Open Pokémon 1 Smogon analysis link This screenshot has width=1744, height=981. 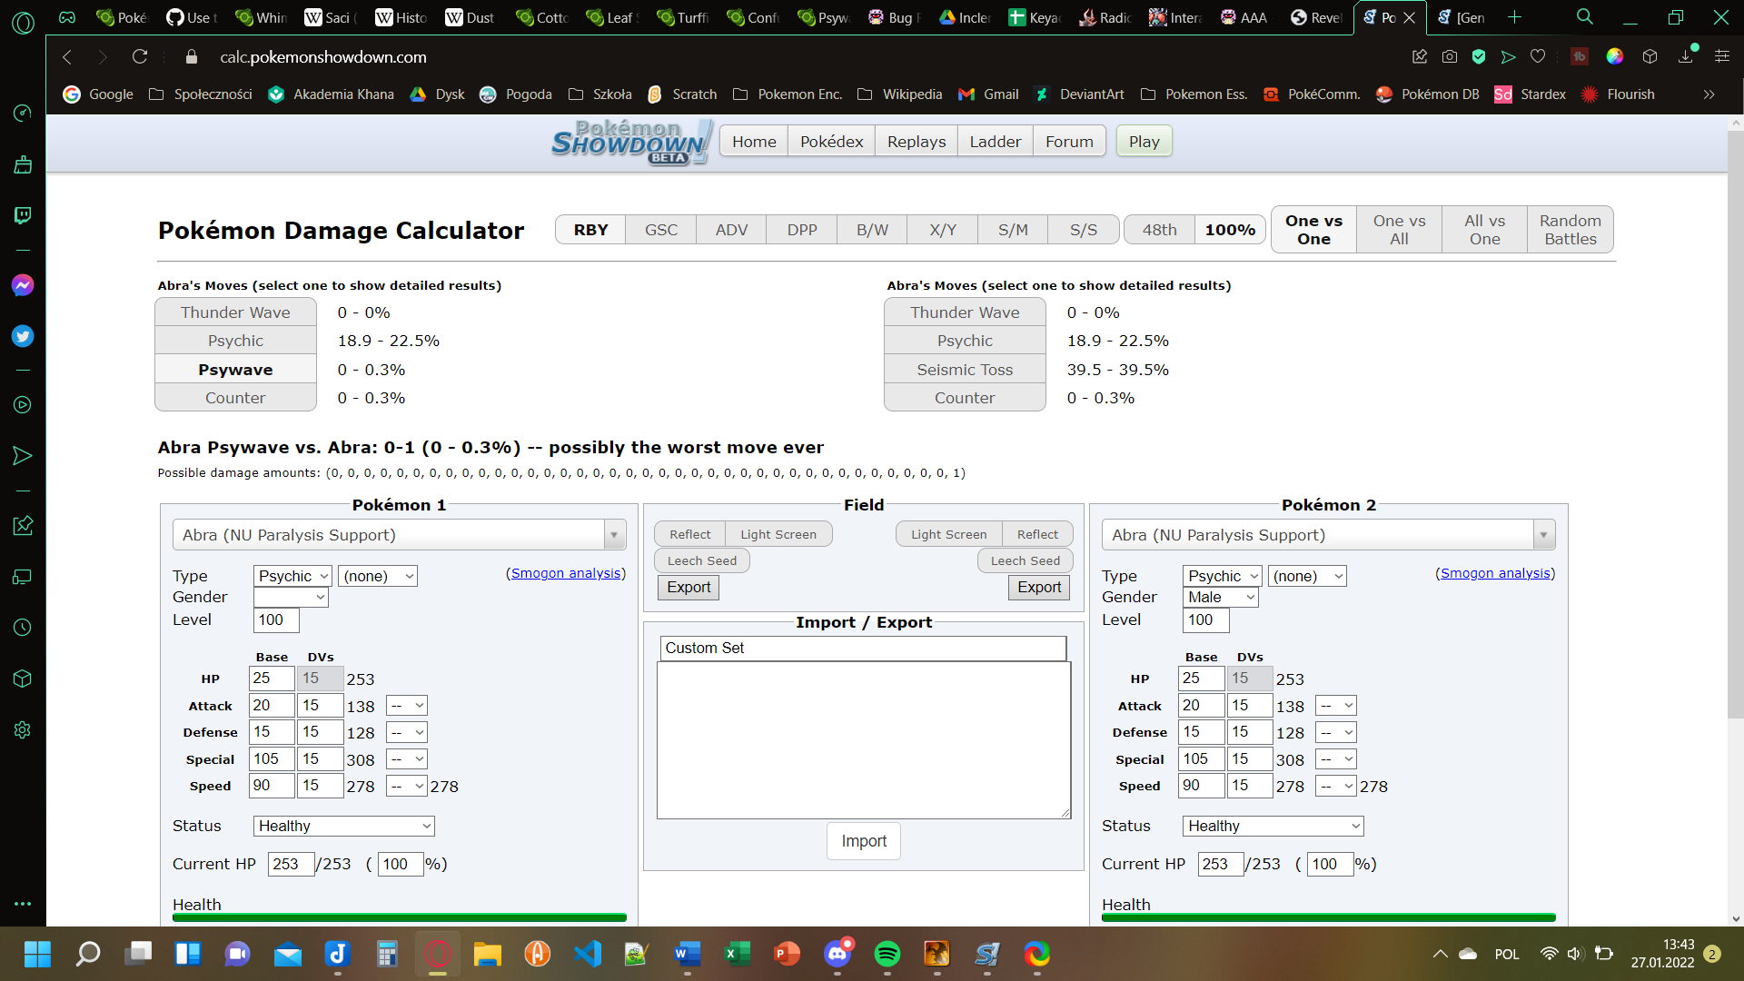[565, 573]
